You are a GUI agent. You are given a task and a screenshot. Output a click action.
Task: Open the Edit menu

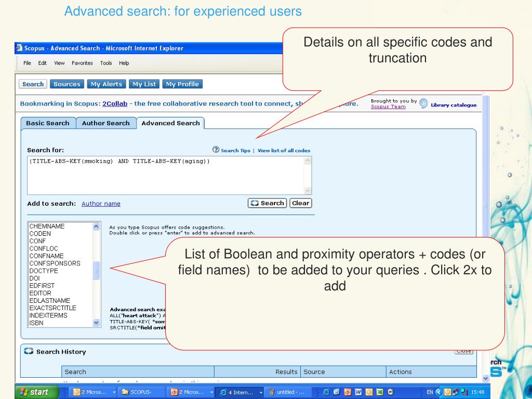pos(43,63)
